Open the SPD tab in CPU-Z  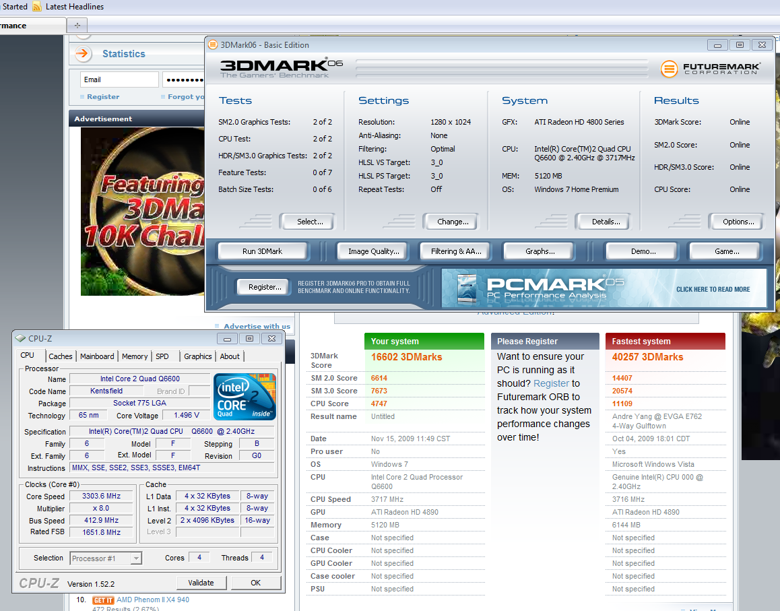click(x=162, y=356)
